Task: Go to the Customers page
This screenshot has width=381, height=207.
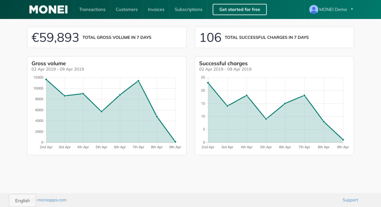Action: [x=127, y=9]
